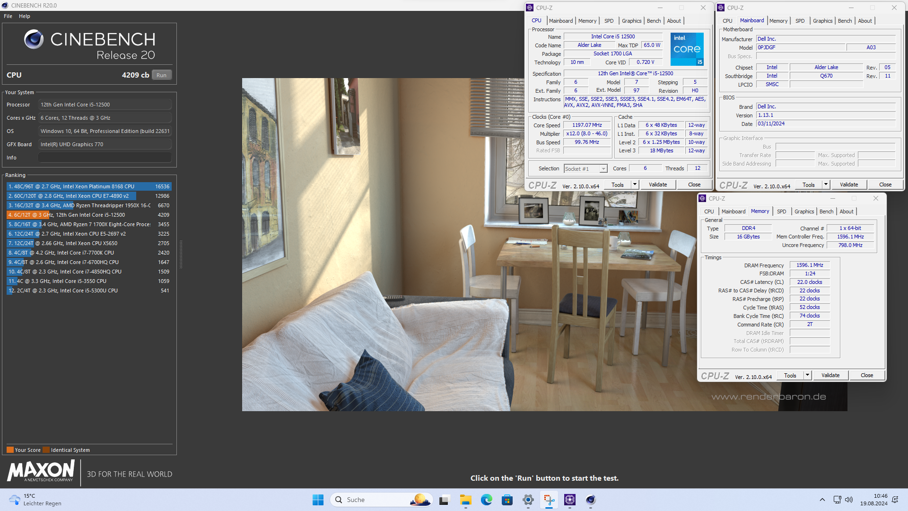This screenshot has height=511, width=908.
Task: Switch to Mainboard tab in first CPU-Z window
Action: click(x=561, y=21)
